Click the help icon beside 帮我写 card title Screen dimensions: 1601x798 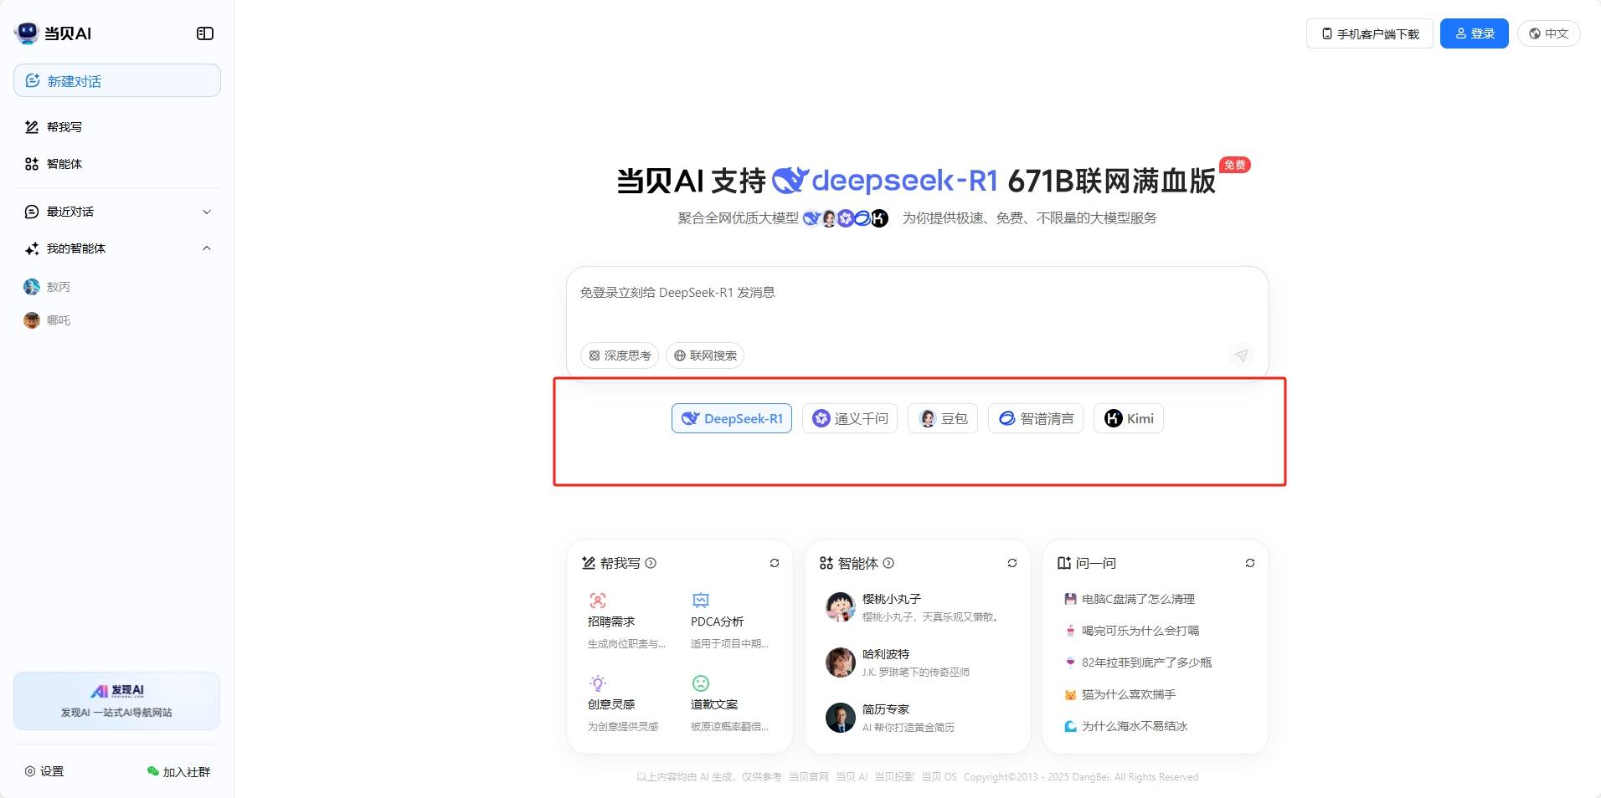(651, 563)
